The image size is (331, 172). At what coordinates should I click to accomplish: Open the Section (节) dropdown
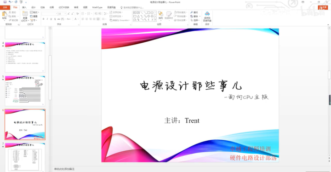click(34, 20)
